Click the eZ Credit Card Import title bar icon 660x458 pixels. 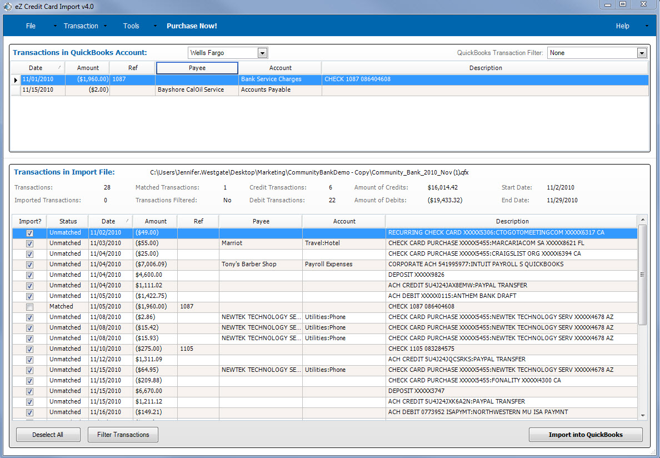[7, 6]
